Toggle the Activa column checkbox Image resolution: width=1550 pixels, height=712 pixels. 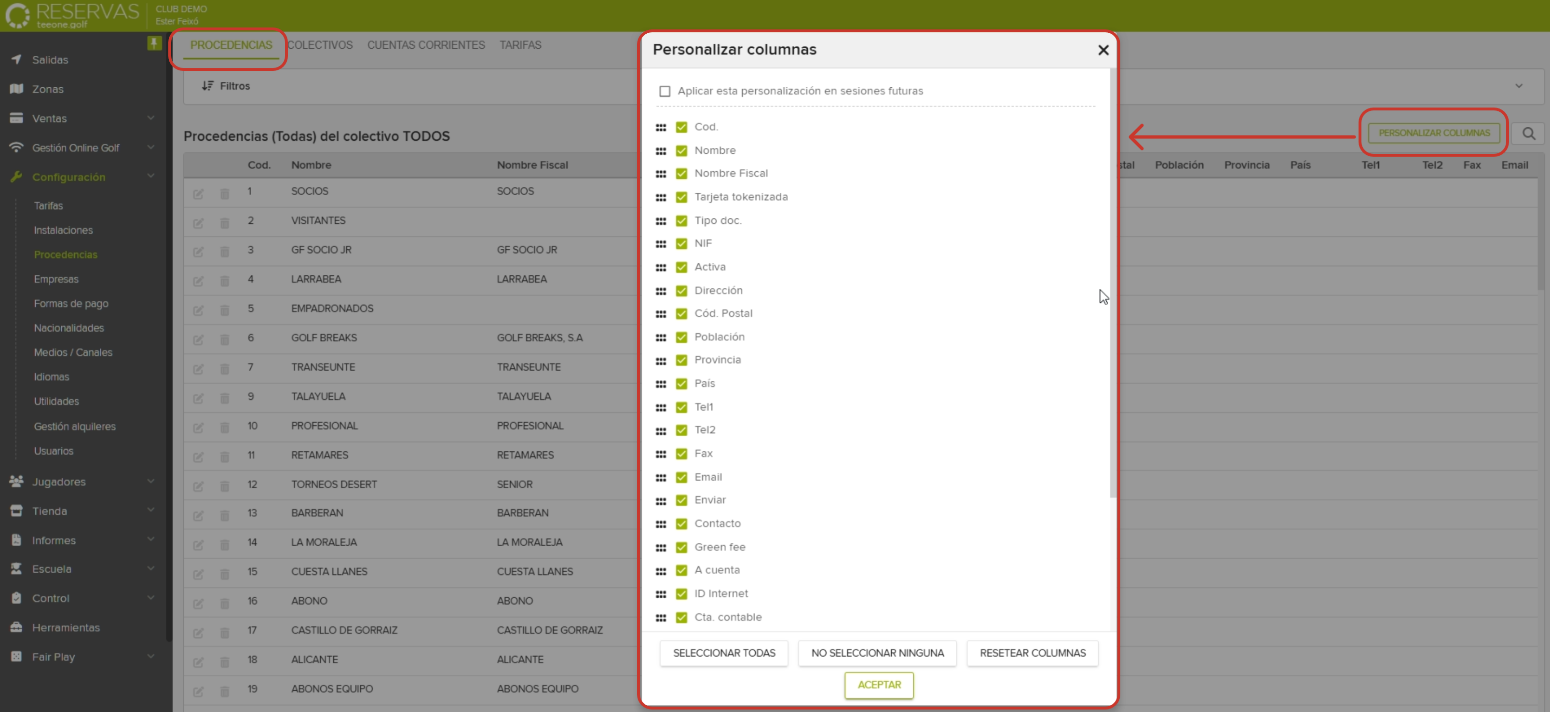tap(681, 267)
